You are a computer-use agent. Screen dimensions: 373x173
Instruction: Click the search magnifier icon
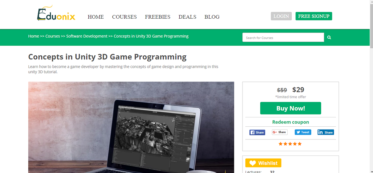[x=329, y=37]
